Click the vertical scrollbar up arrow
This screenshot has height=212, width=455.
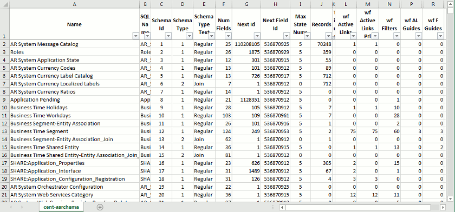coord(450,3)
